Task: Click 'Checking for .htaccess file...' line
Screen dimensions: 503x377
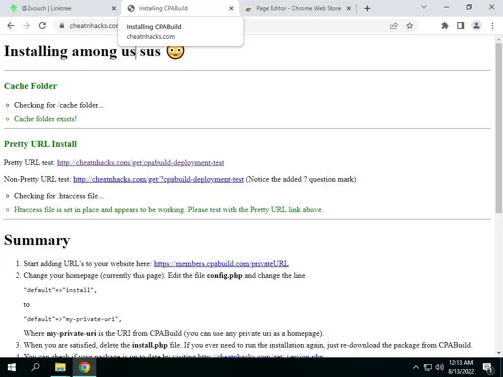Action: 59,196
